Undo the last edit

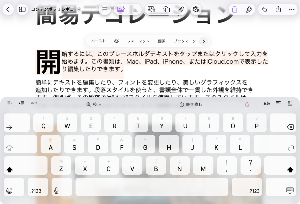(264, 9)
